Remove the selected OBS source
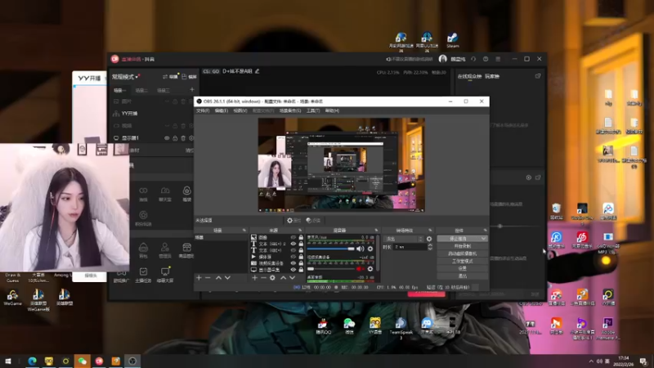 [263, 278]
